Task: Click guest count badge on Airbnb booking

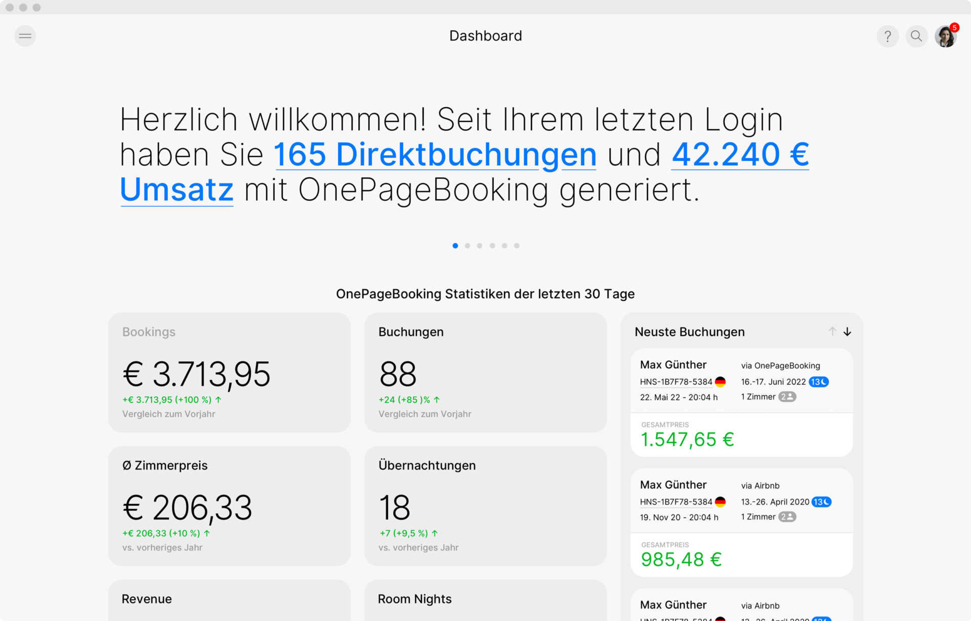Action: click(787, 517)
